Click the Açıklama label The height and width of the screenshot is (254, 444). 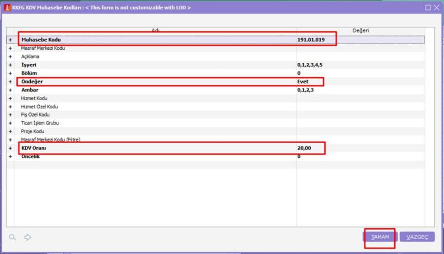tap(30, 56)
